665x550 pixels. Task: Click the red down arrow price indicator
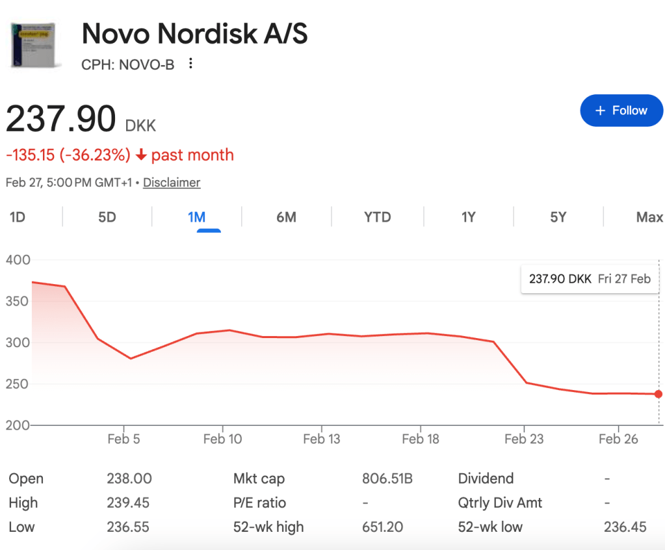142,155
